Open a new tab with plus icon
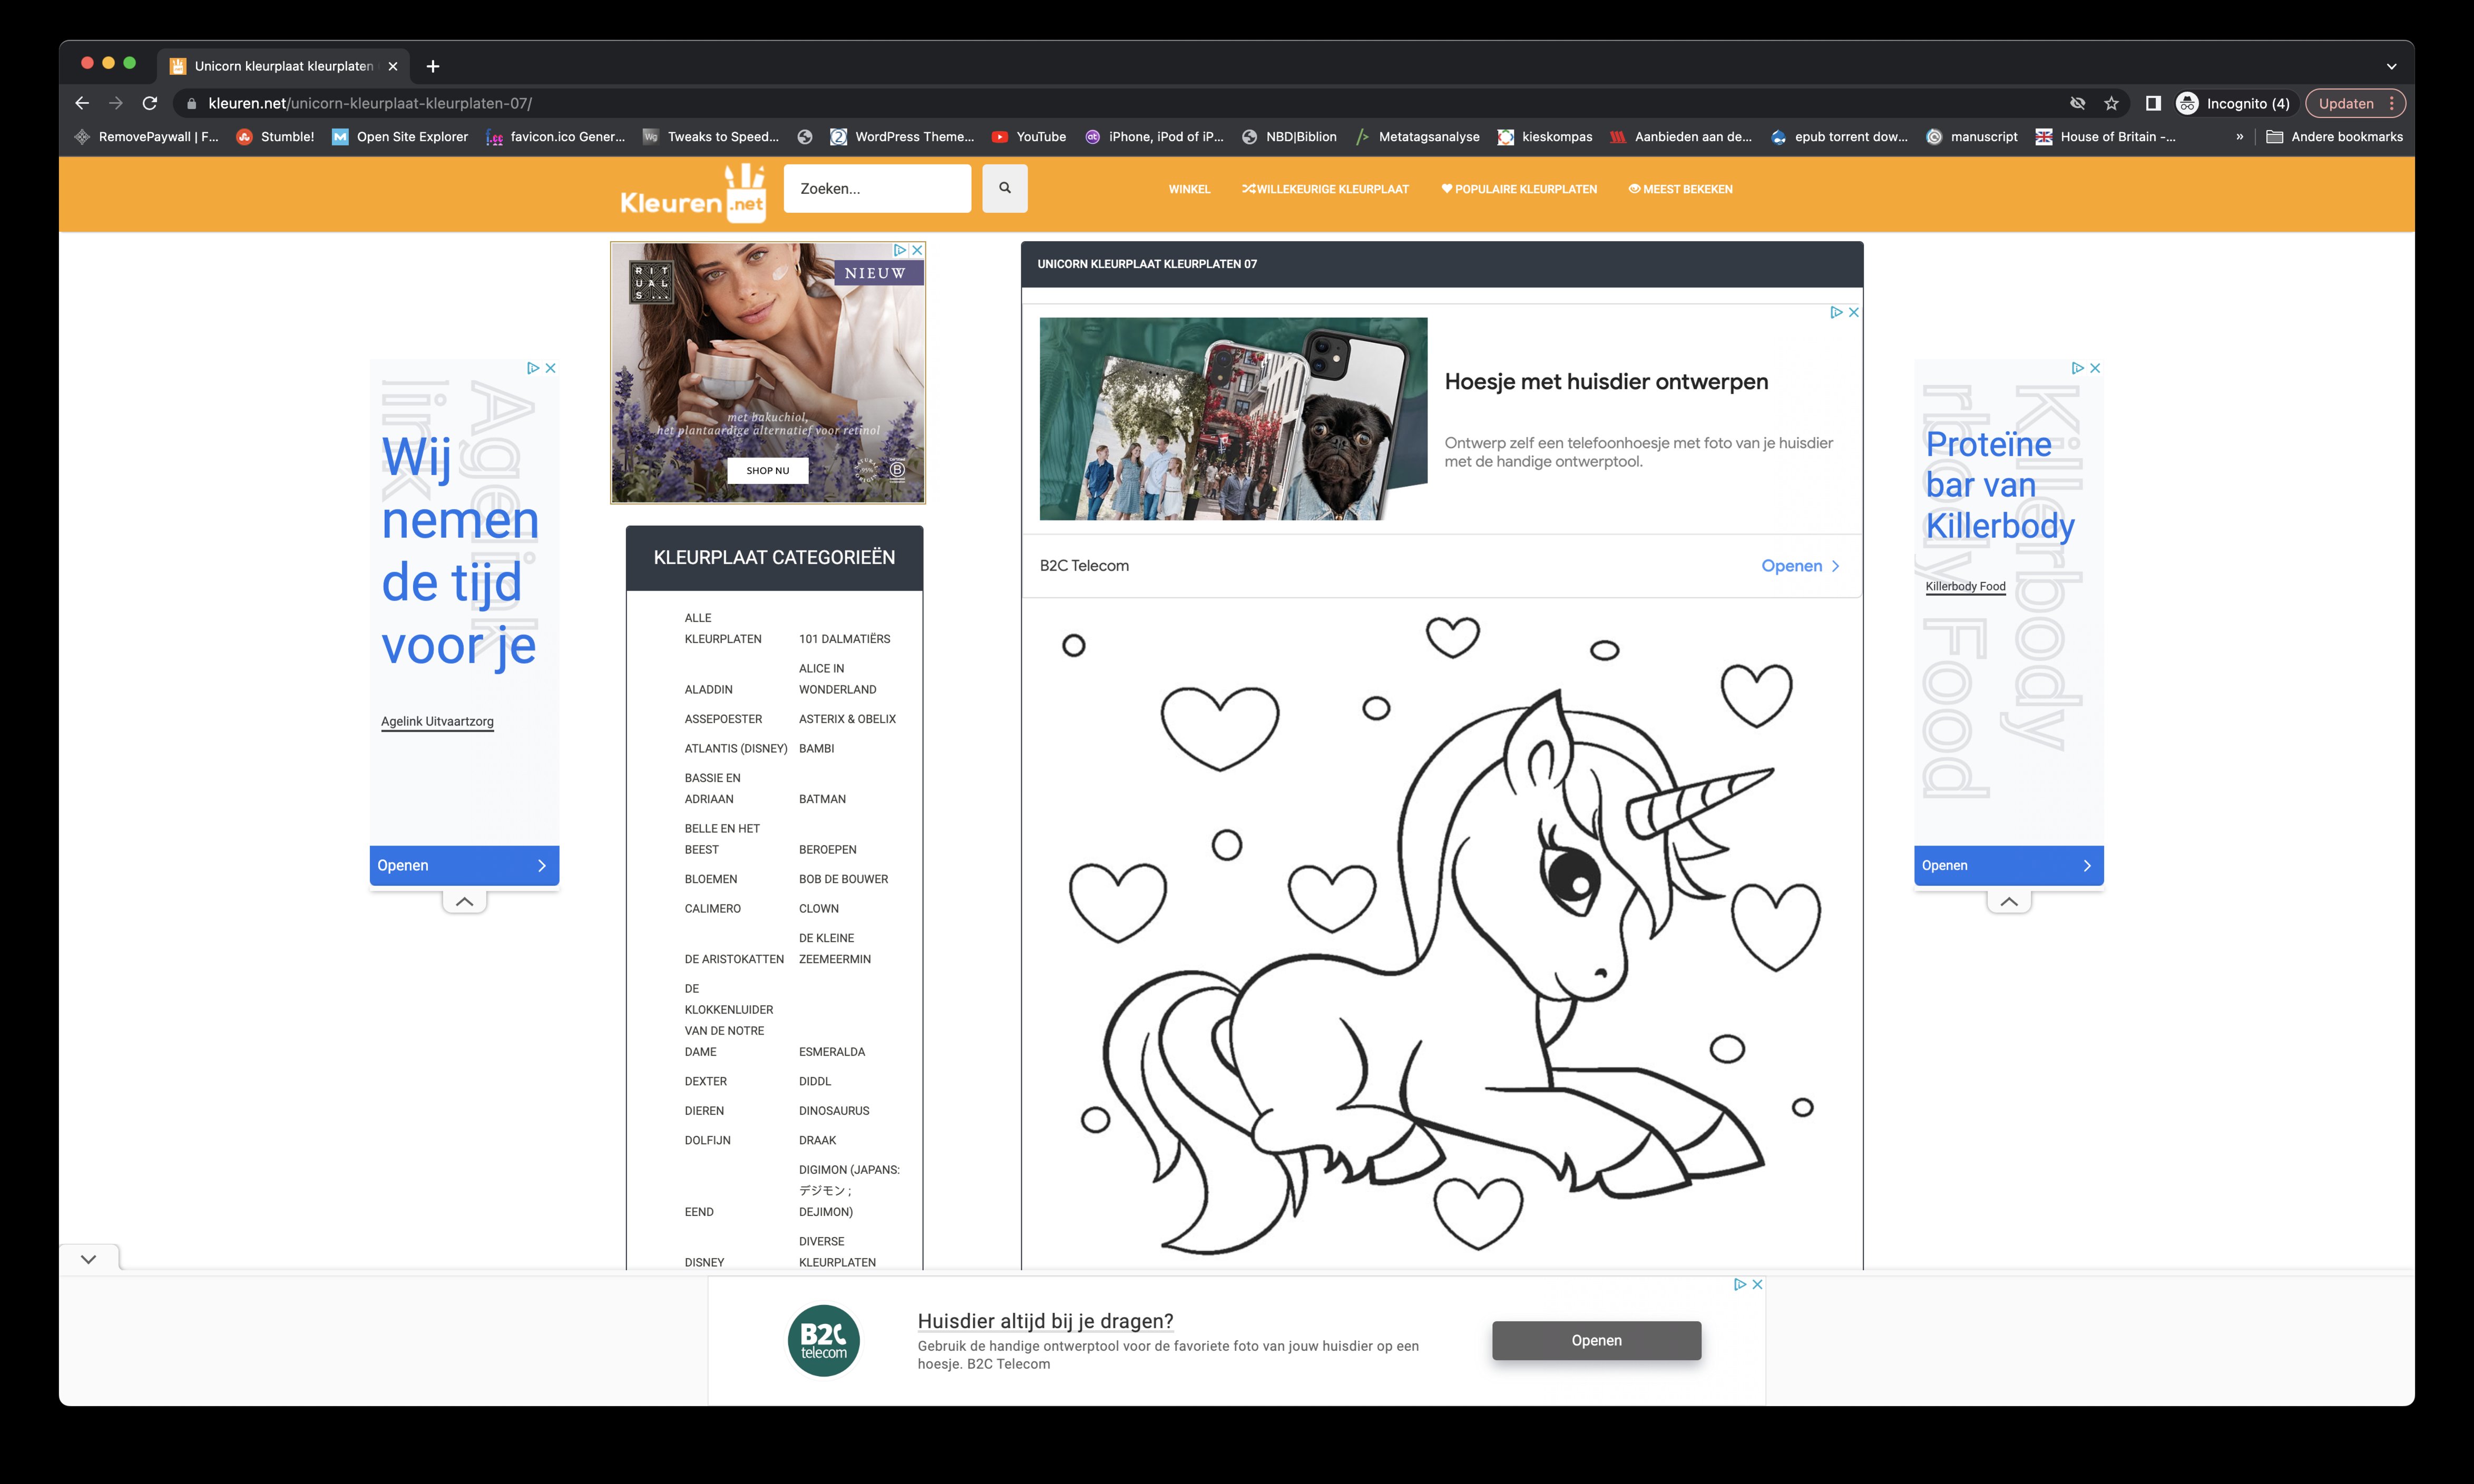 432,66
